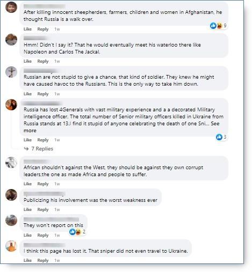Open reactions on the Afghanistan sheepherders comment
This screenshot has height=272, width=252.
coord(218,26)
